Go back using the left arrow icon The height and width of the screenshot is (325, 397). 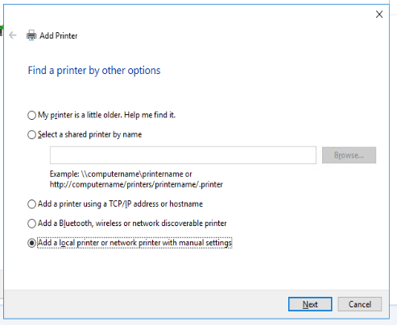tap(13, 35)
